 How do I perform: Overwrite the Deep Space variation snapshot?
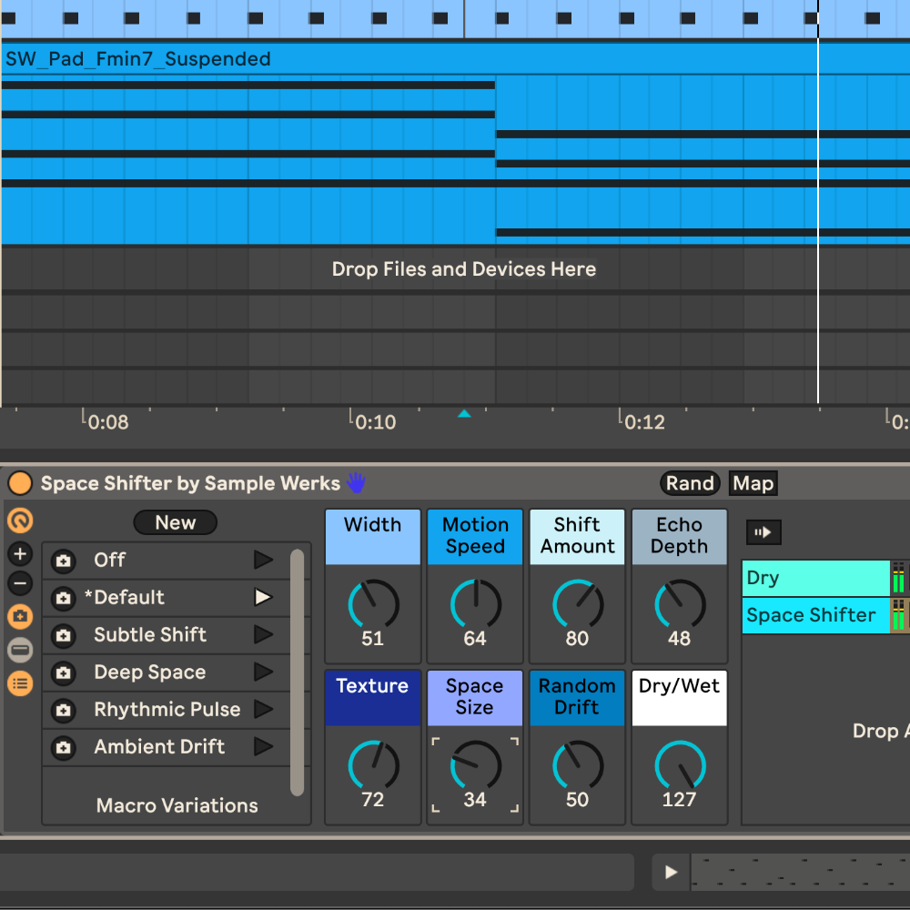pos(63,673)
